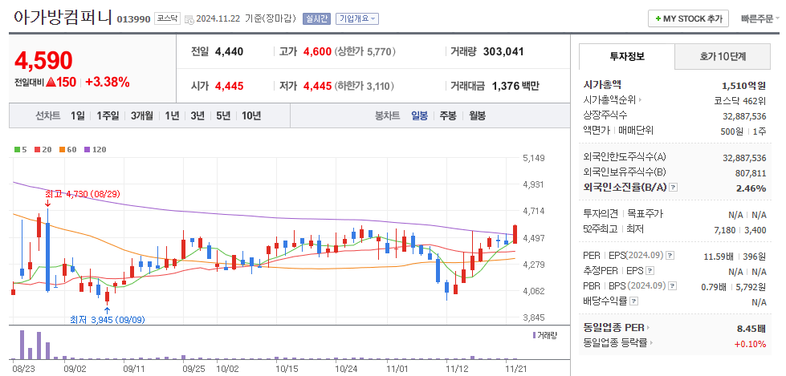Click the 실시간 badge
This screenshot has height=376, width=786.
[x=316, y=19]
